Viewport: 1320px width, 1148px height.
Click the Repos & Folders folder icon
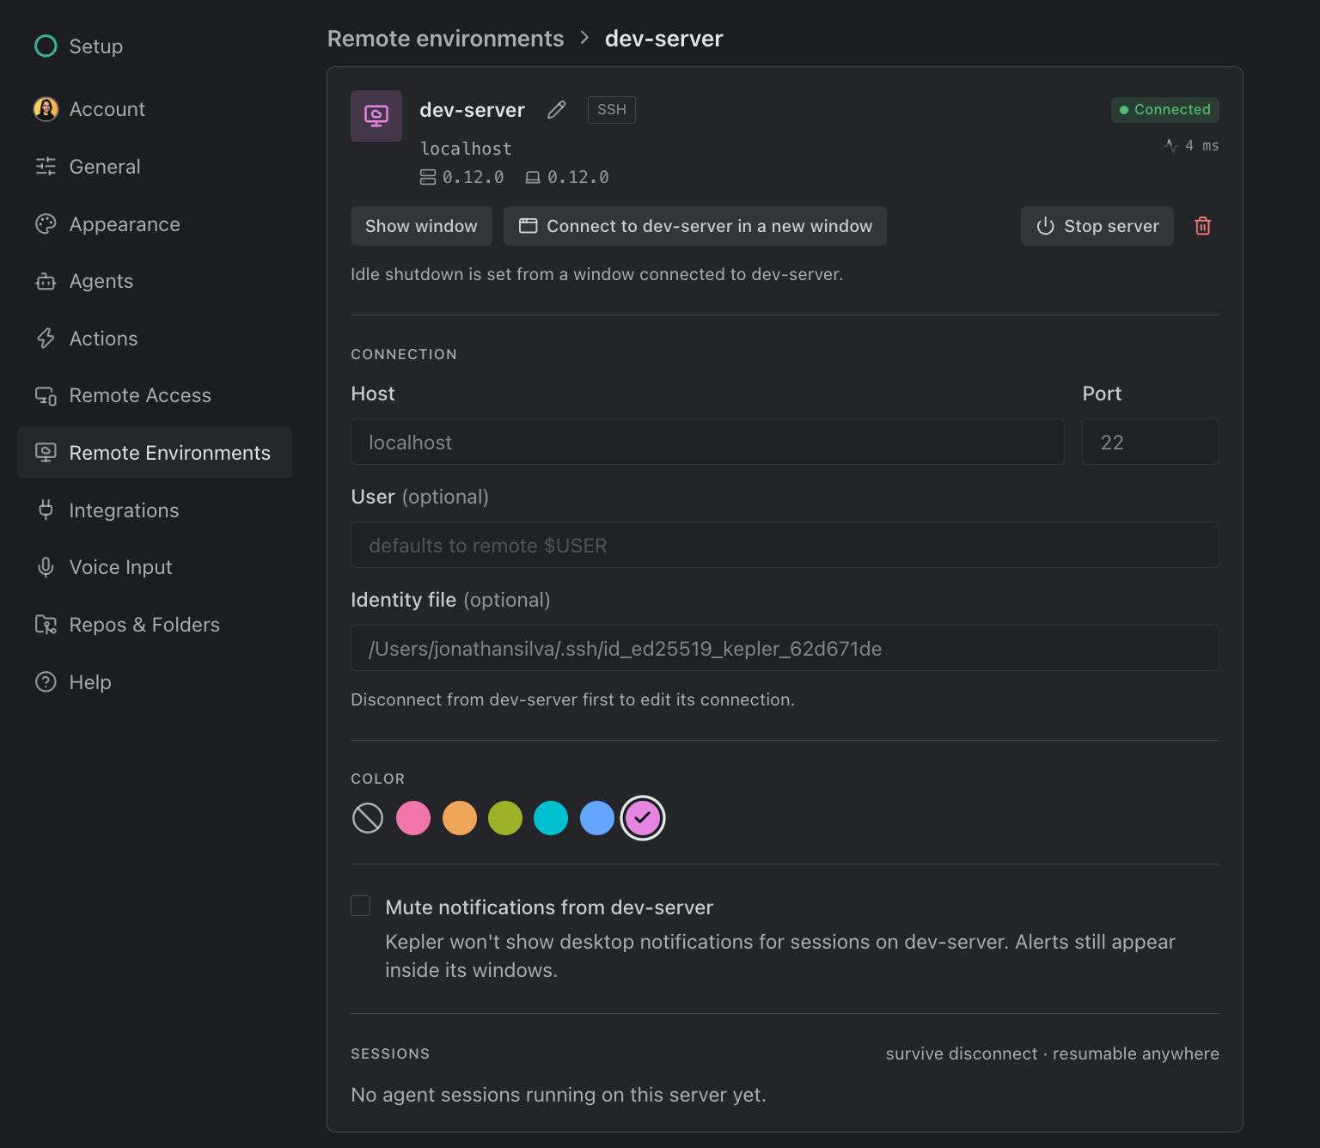point(46,625)
